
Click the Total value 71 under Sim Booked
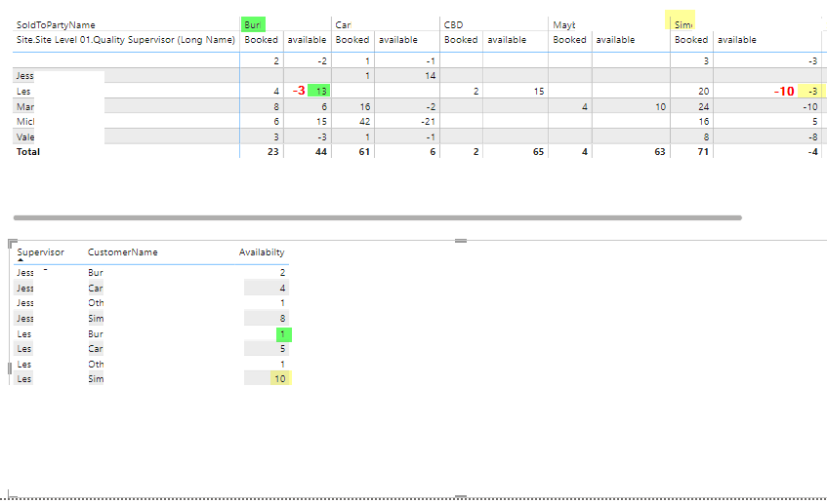(703, 152)
